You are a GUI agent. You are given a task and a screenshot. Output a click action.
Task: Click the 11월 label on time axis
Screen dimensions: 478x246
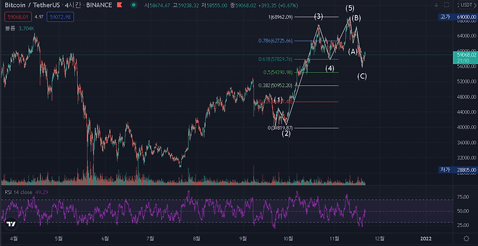[335, 238]
